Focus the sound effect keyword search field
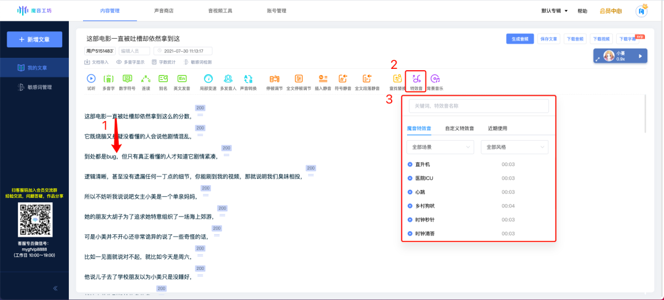The width and height of the screenshot is (664, 300). tap(478, 106)
